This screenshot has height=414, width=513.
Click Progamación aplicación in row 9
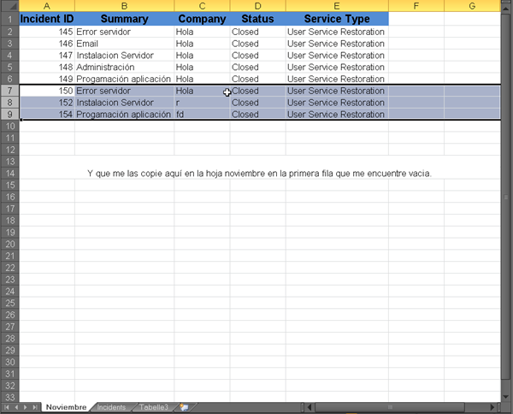click(124, 115)
